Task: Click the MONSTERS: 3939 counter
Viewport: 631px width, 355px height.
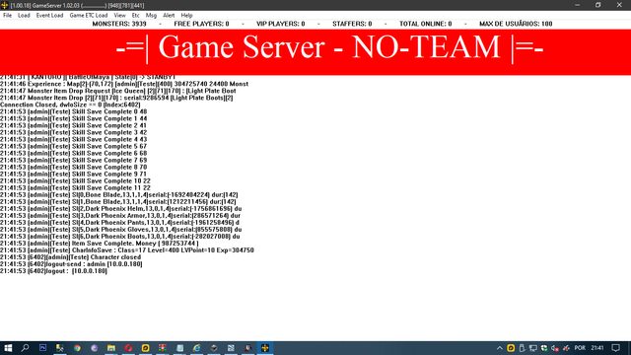Action: [x=119, y=24]
